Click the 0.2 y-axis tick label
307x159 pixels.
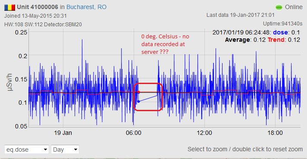click(23, 56)
